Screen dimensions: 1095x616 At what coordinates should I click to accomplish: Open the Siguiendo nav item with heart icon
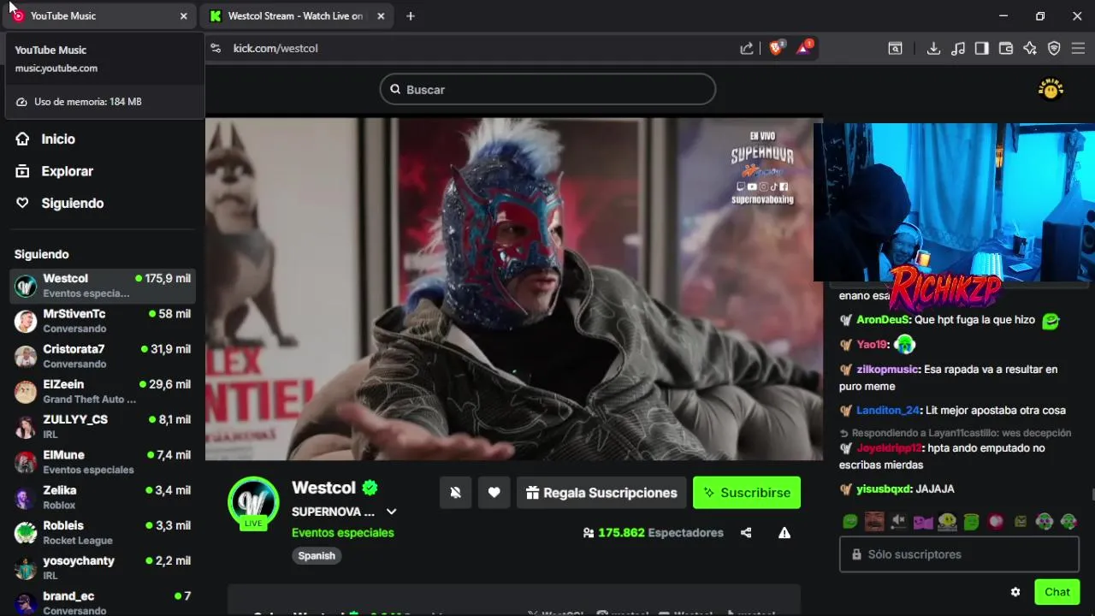[60, 203]
